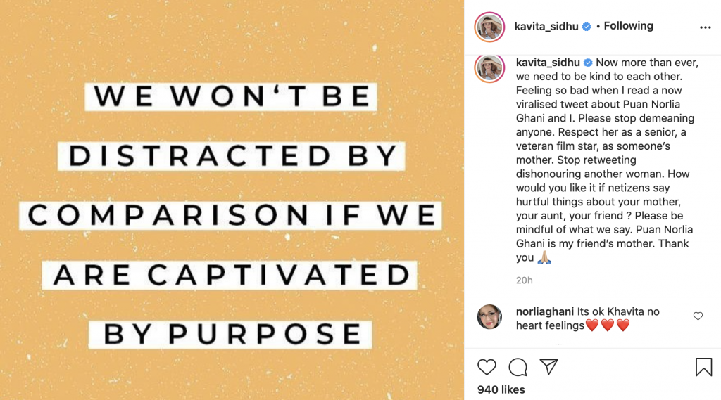Click verified badge in caption
Viewport: 721px width, 400px height.
pyautogui.click(x=589, y=63)
